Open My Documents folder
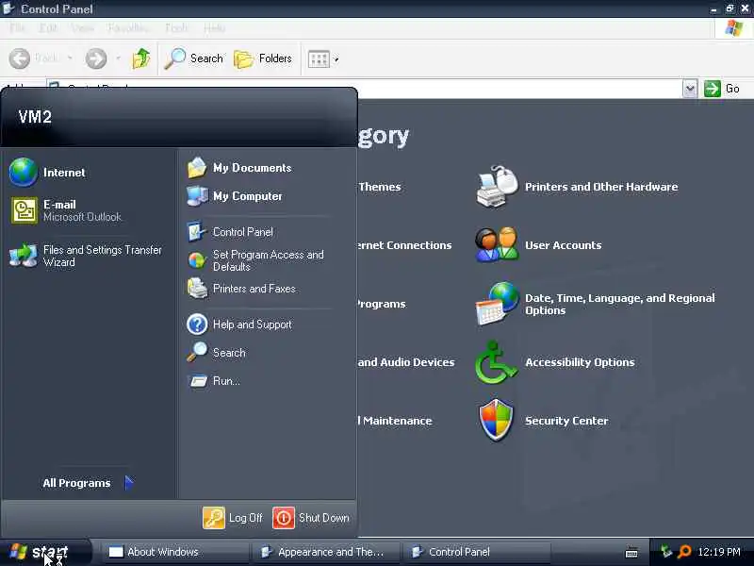The image size is (754, 566). tap(239, 168)
